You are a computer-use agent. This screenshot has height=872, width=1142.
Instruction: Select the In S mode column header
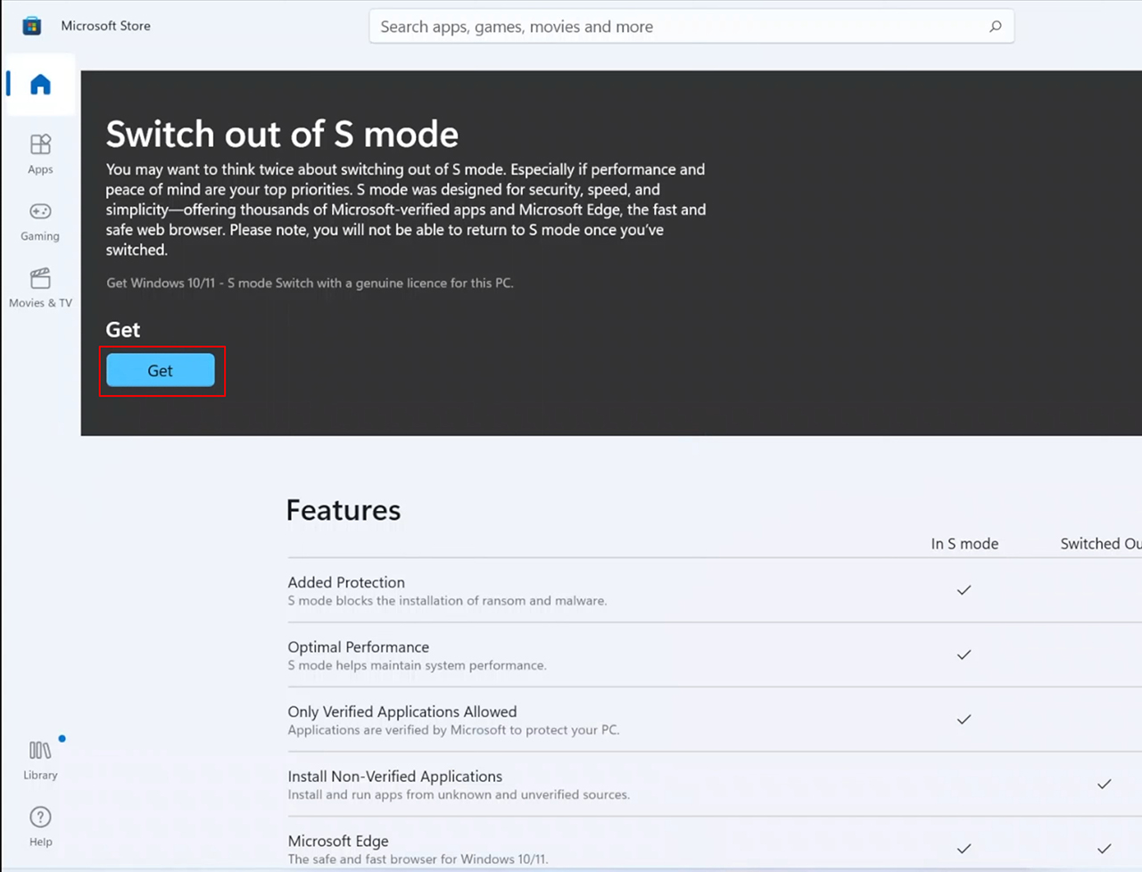tap(964, 543)
